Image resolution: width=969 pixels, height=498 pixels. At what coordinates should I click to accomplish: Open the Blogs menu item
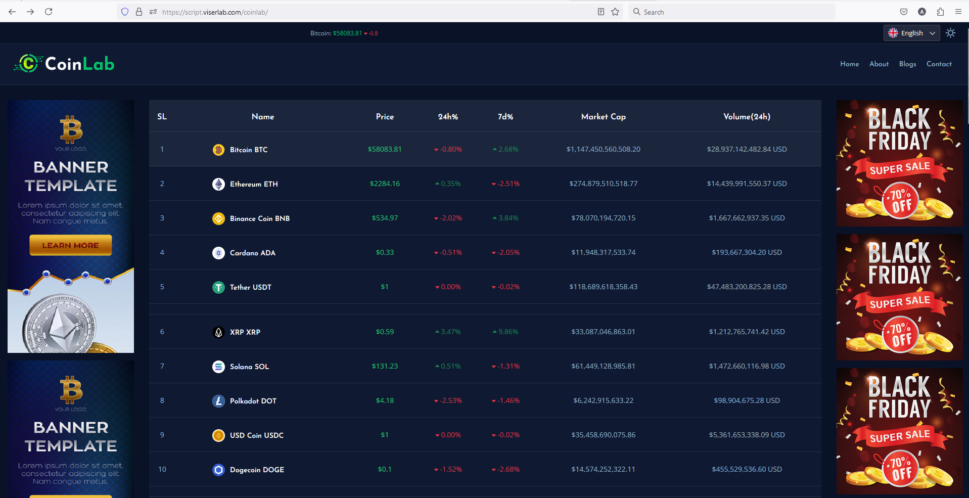pyautogui.click(x=908, y=64)
